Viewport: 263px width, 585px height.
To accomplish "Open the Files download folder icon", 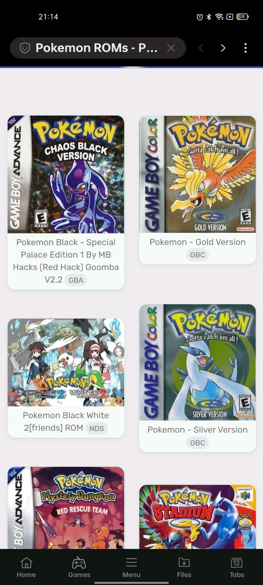I will click(184, 567).
